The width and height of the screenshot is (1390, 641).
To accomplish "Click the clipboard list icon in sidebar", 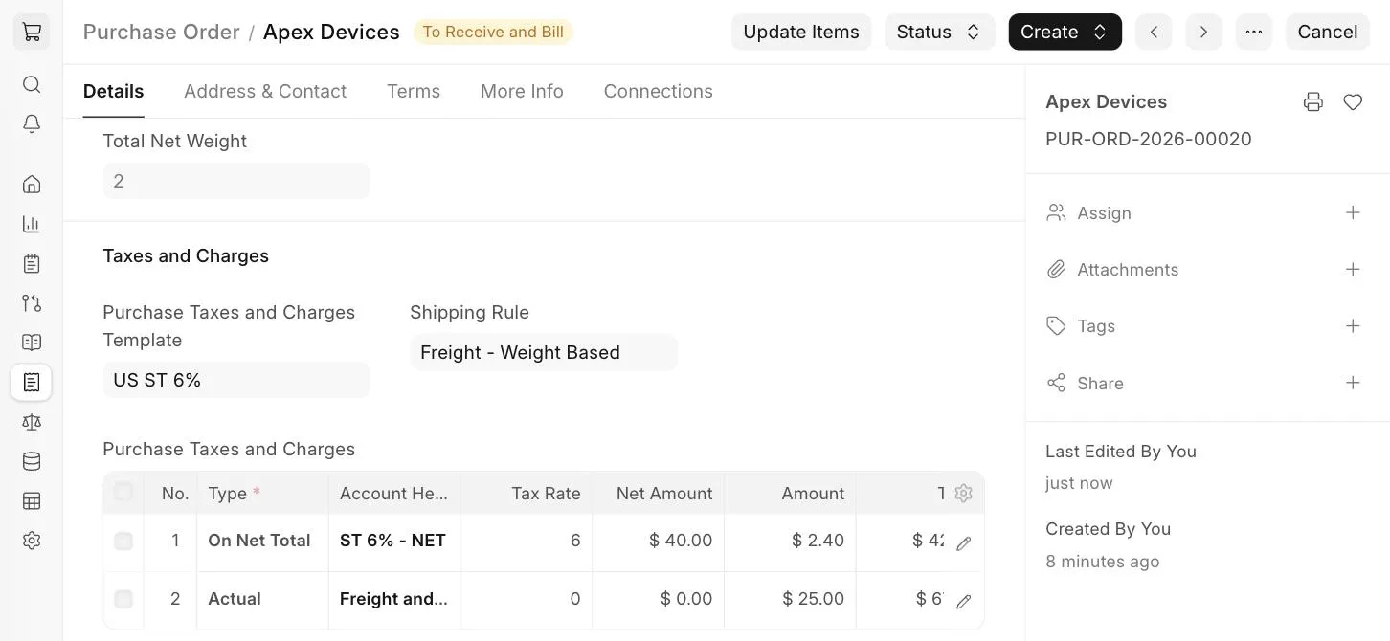I will (32, 263).
